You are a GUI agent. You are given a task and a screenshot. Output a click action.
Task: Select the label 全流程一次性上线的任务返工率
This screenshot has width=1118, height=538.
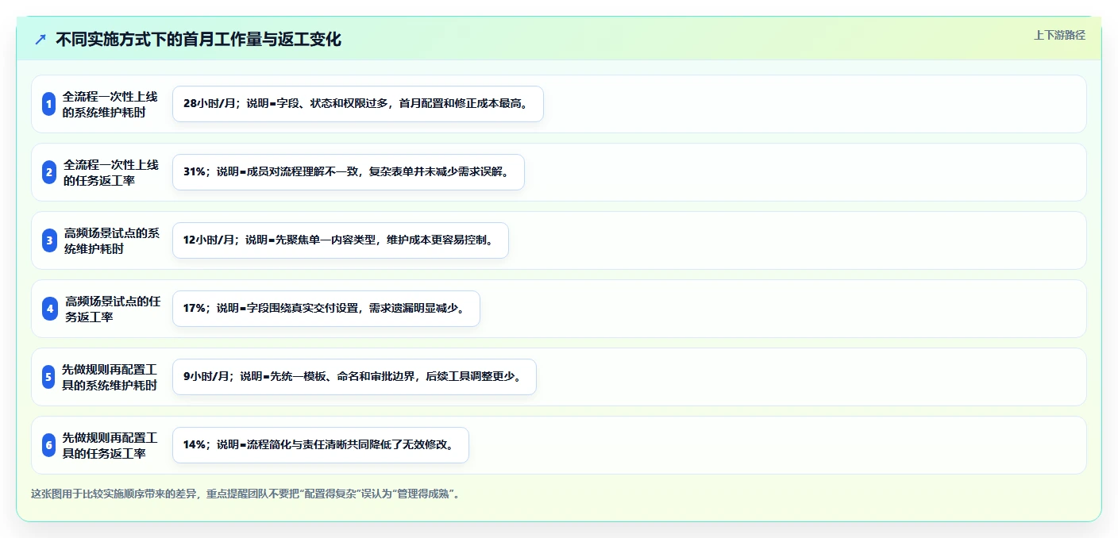(110, 172)
